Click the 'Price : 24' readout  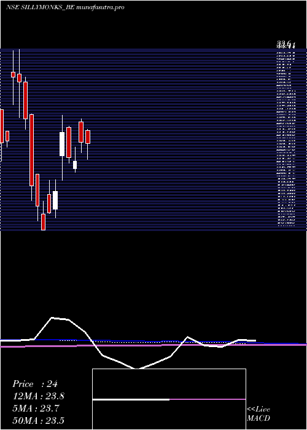pyautogui.click(x=35, y=384)
